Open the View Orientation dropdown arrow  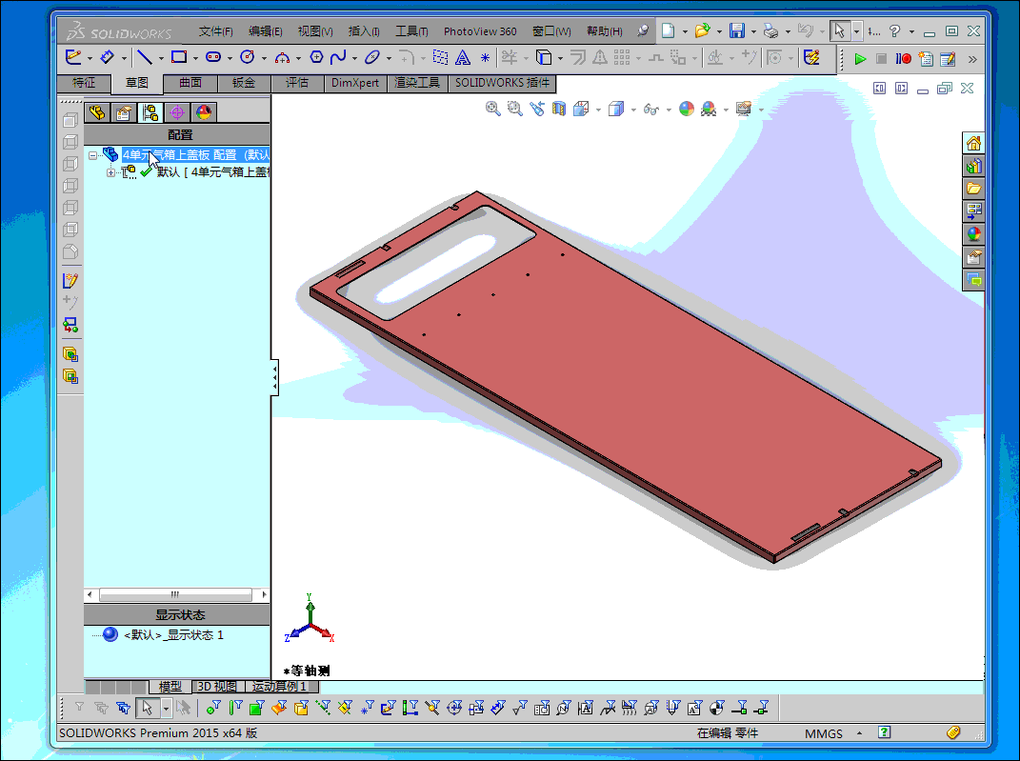point(598,110)
